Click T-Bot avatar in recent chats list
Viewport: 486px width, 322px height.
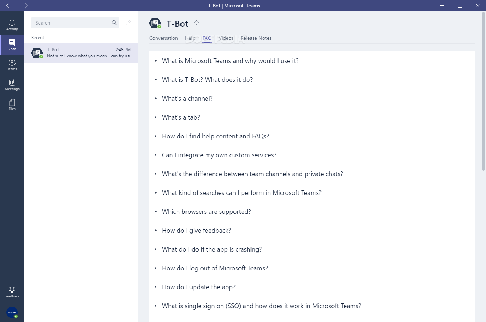[x=37, y=53]
